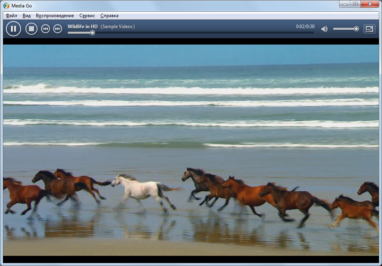
Task: Pause the video playback
Action: coord(13,29)
